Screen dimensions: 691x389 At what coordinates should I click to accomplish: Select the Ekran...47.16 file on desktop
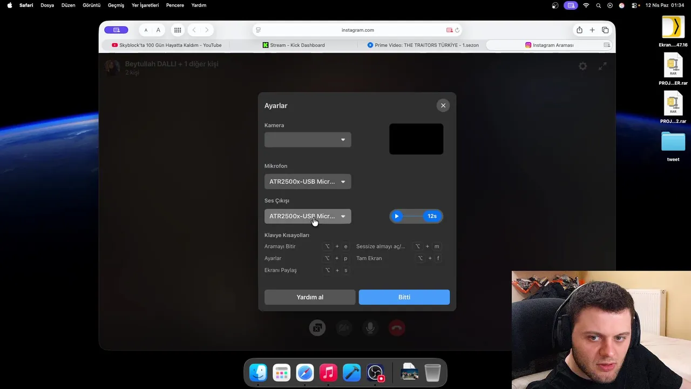(x=673, y=32)
